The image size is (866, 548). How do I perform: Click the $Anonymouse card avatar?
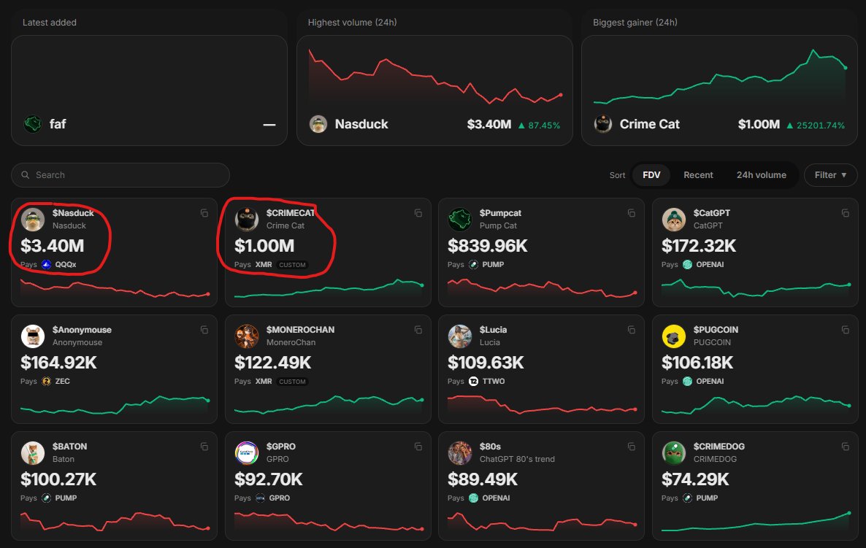33,336
